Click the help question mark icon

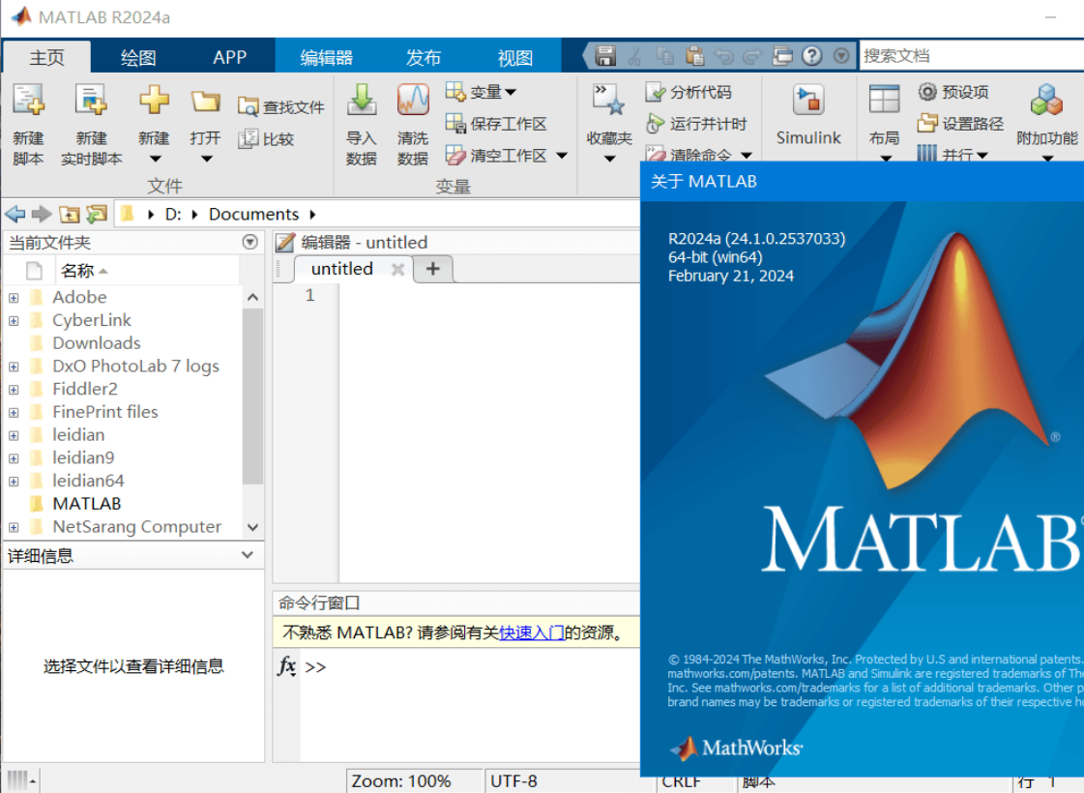811,56
